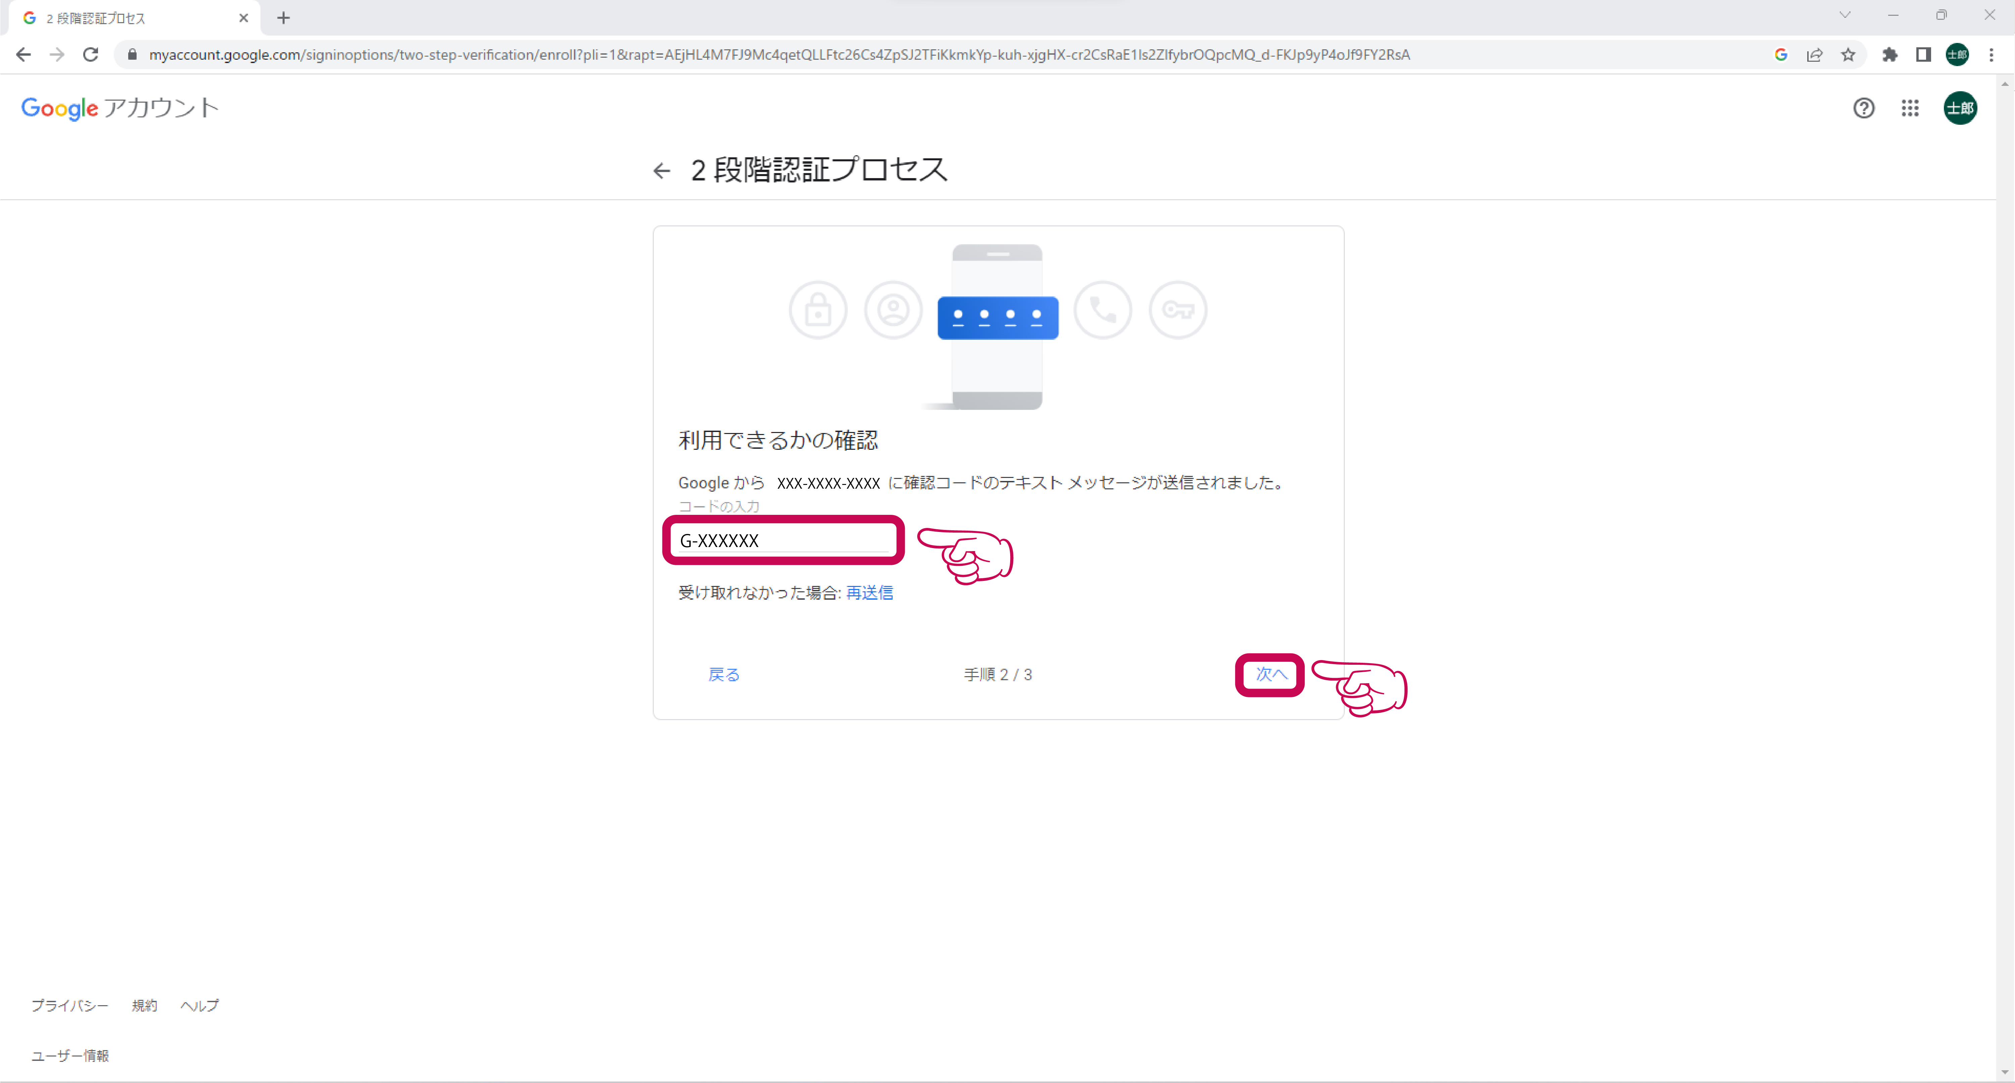This screenshot has width=2015, height=1083.
Task: Click the address bar URL
Action: [x=780, y=55]
